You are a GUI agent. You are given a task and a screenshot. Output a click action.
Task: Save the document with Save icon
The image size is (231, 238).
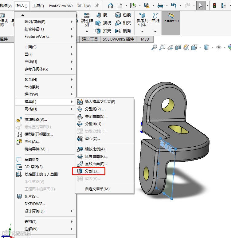coord(147,6)
